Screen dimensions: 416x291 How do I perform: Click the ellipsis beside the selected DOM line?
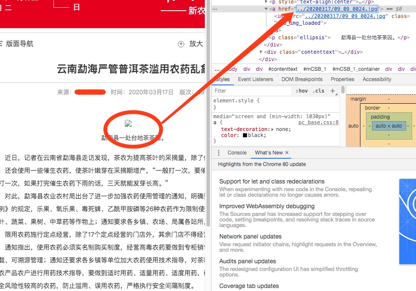[215, 9]
